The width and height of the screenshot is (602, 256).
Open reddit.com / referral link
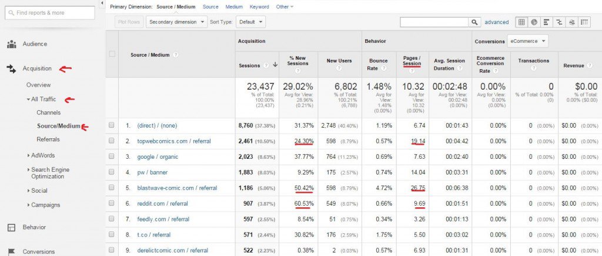162,204
